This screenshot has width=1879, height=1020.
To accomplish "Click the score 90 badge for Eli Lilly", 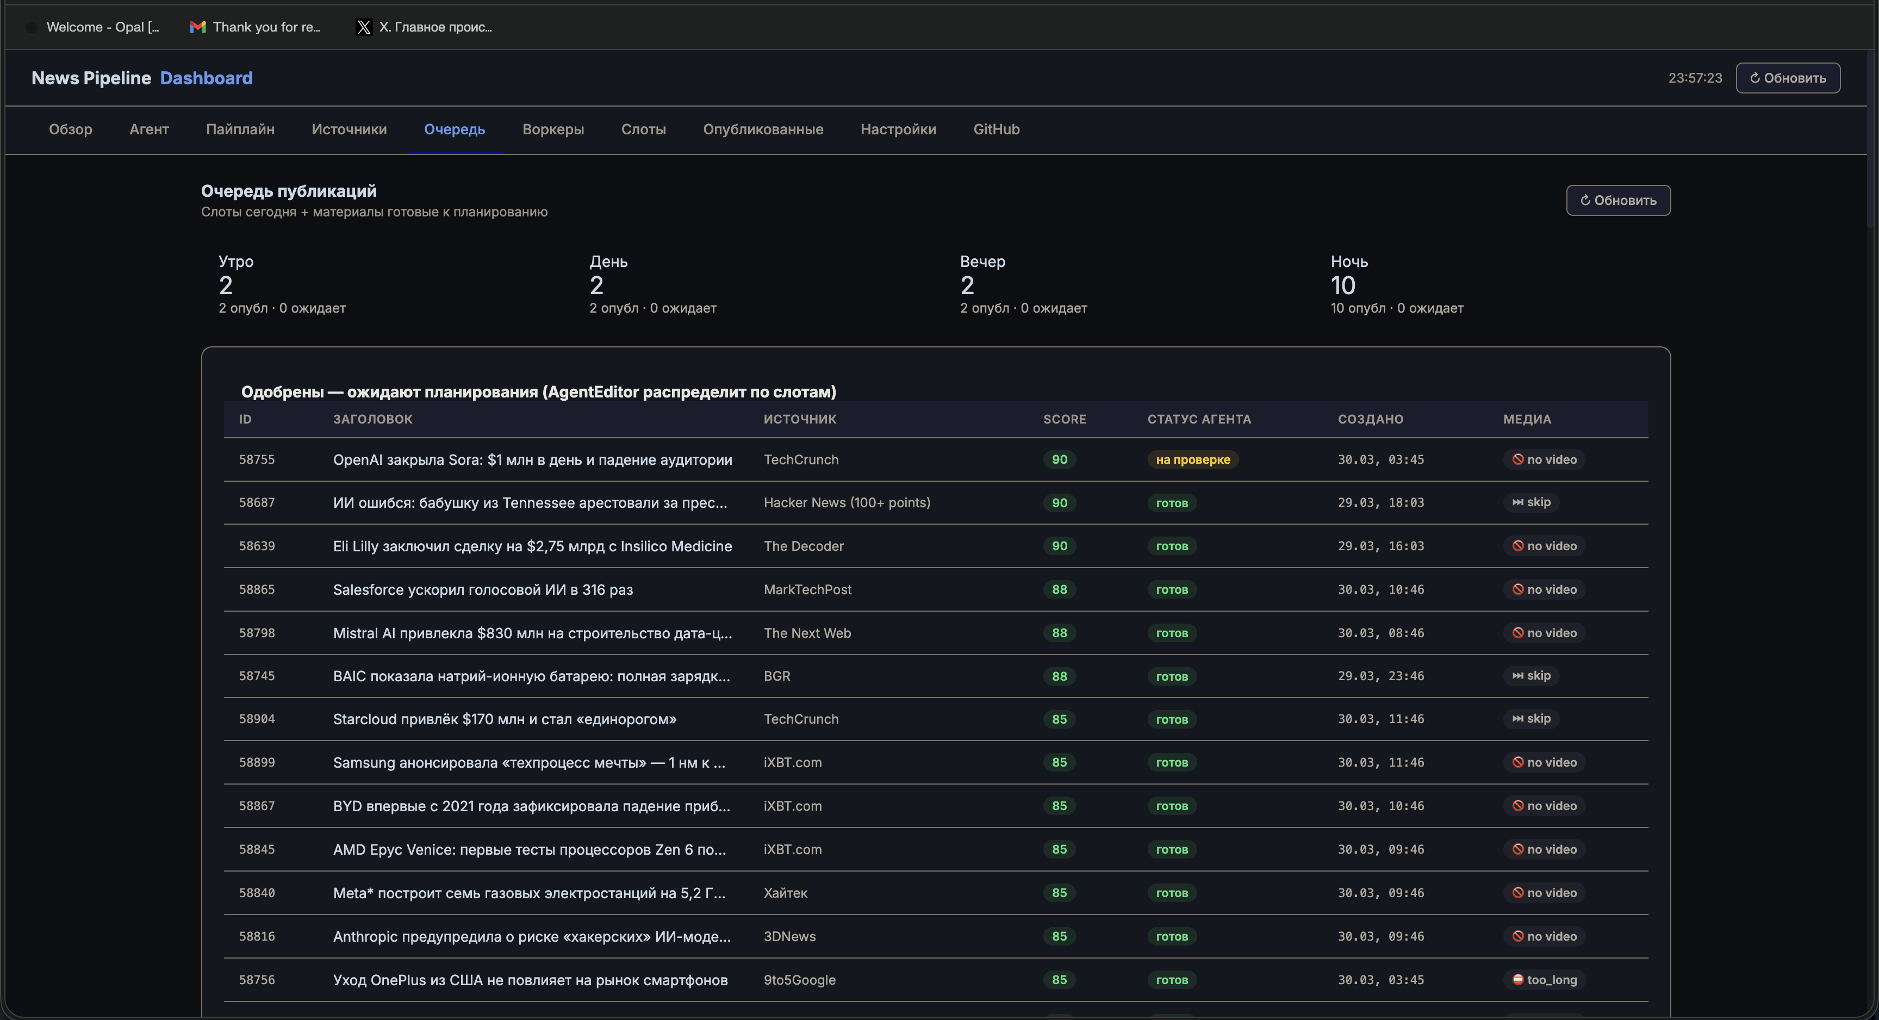I will [1059, 546].
